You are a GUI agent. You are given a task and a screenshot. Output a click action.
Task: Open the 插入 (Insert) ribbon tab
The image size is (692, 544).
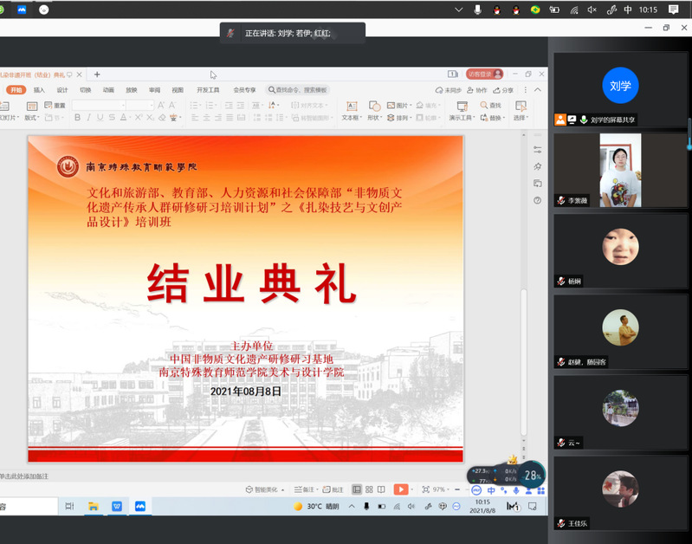click(39, 89)
